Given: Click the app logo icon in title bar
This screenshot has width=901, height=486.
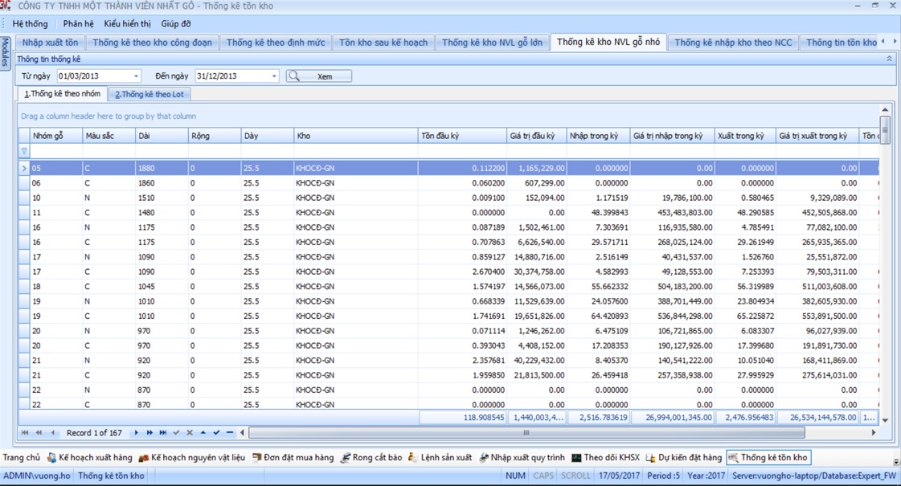Looking at the screenshot, I should click(x=5, y=6).
